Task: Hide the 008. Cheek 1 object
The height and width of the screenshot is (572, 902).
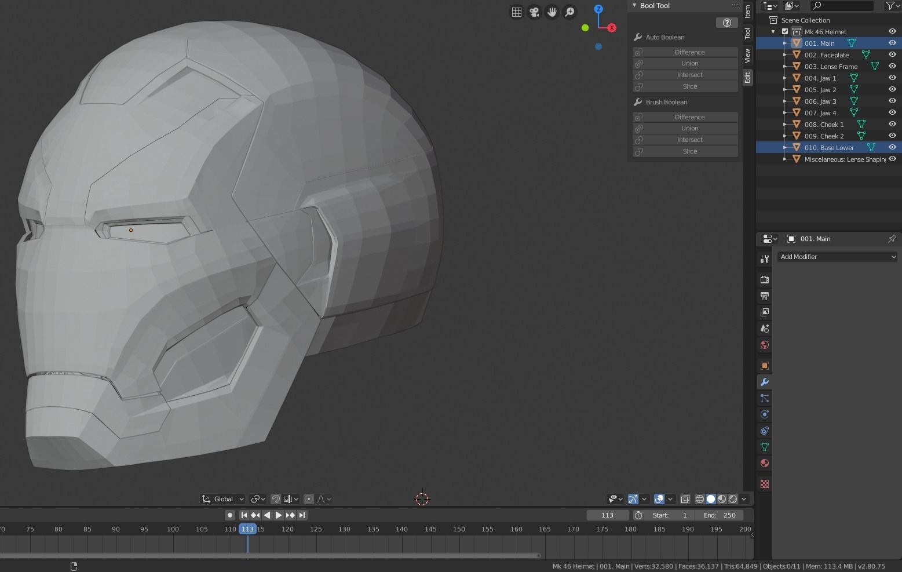Action: tap(892, 124)
